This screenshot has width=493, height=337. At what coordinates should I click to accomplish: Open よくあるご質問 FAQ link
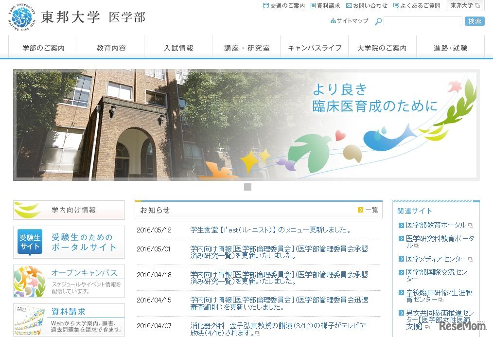(x=417, y=6)
